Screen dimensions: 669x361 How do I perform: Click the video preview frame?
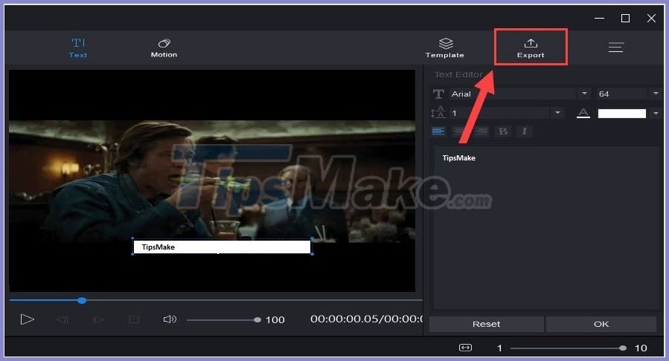pyautogui.click(x=212, y=181)
